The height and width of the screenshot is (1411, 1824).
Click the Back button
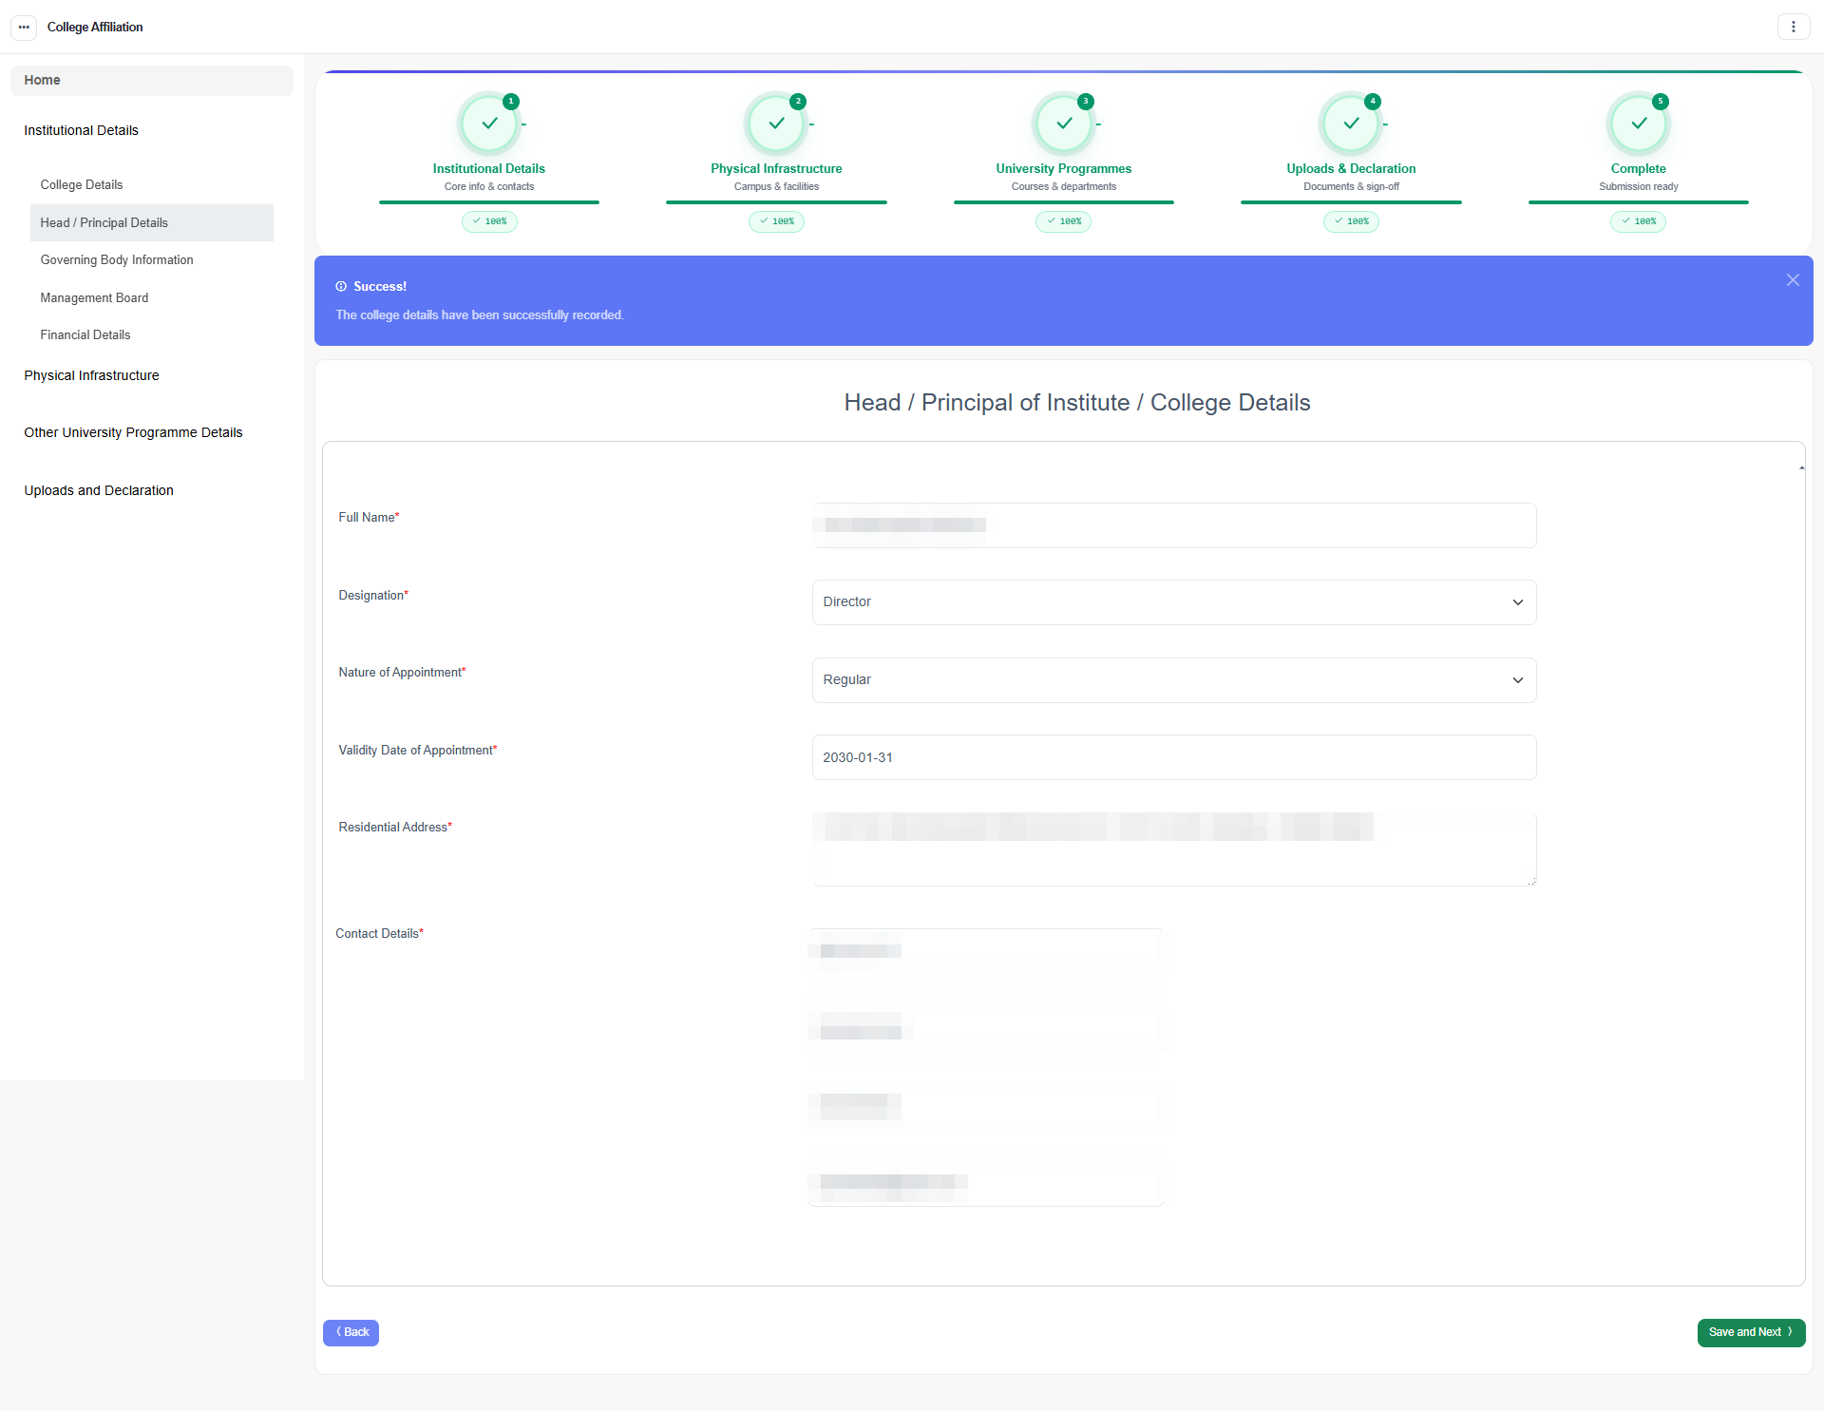351,1332
